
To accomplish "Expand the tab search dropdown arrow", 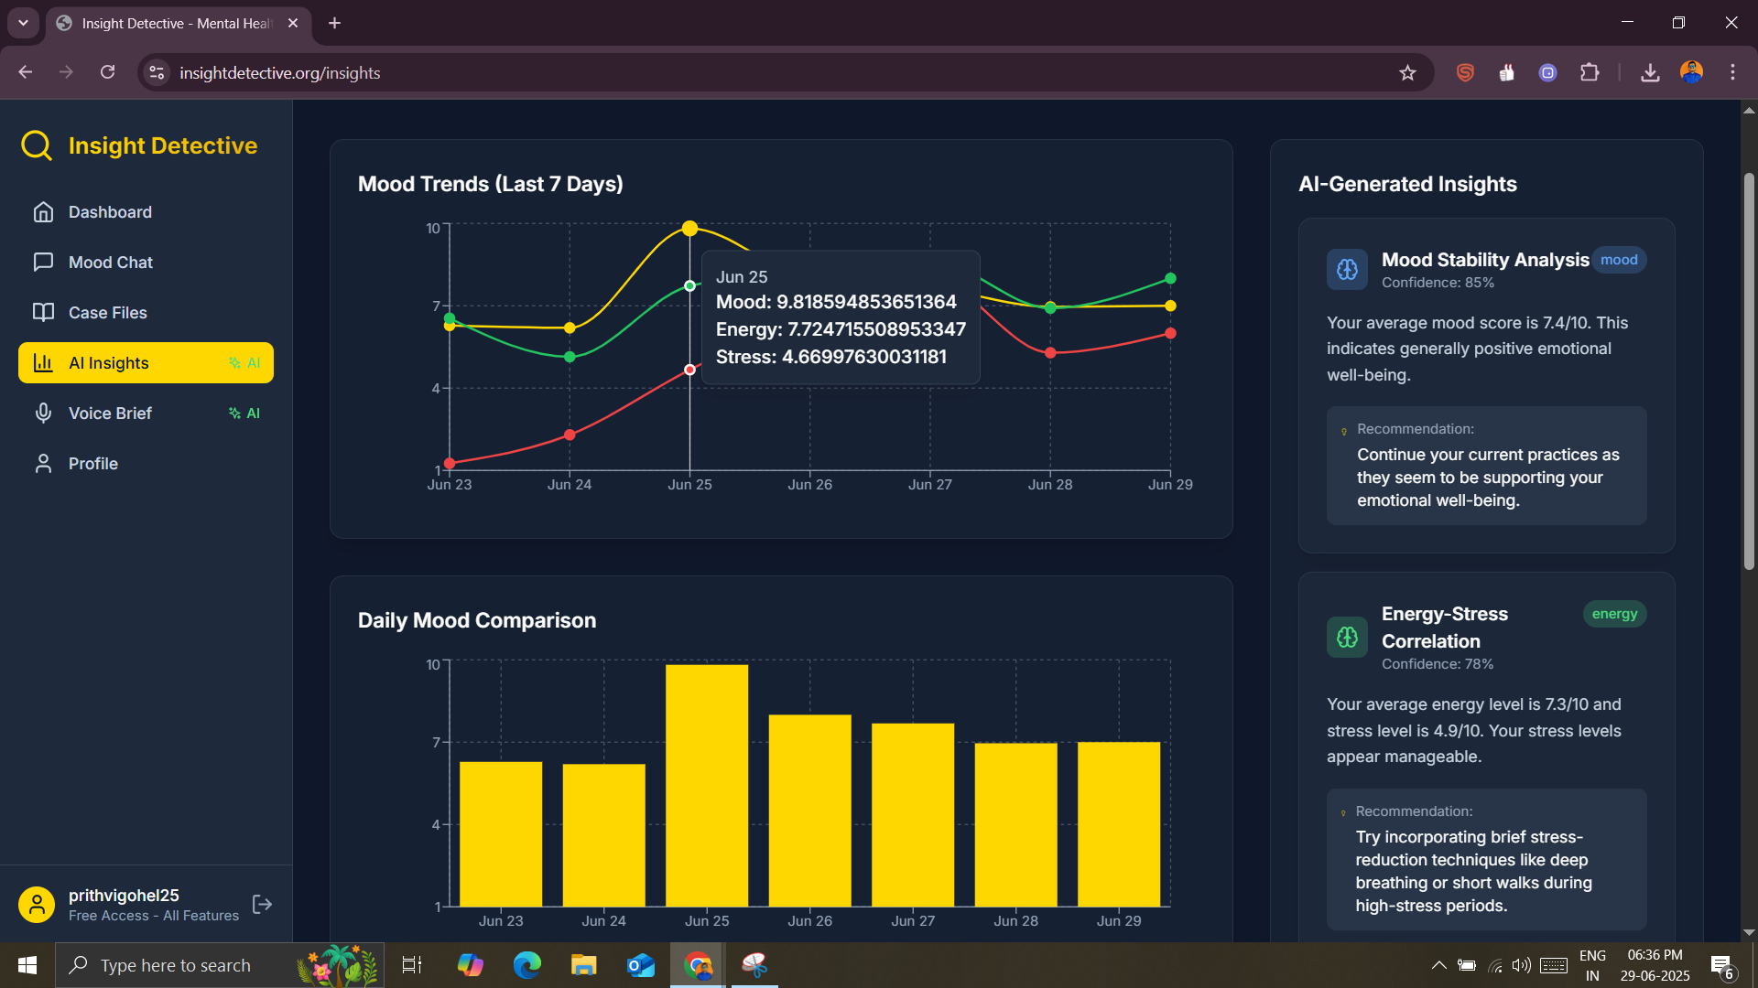I will coord(23,23).
